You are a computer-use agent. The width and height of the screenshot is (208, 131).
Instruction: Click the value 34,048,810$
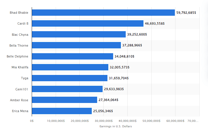[125, 56]
